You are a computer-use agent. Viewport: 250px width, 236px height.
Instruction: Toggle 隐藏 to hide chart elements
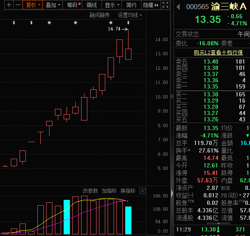click(148, 5)
